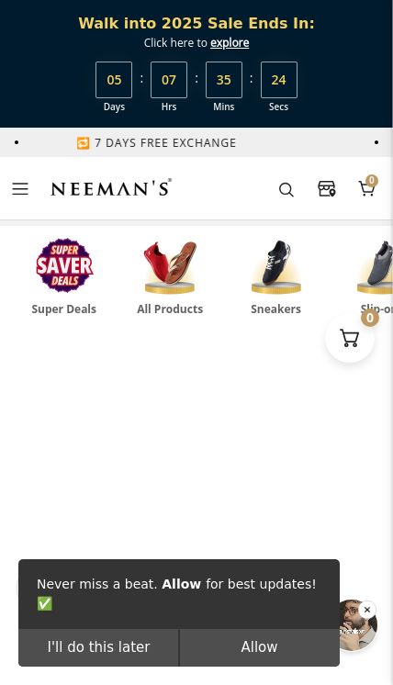The image size is (393, 685).
Task: Click the Days countdown box
Action: tap(114, 80)
